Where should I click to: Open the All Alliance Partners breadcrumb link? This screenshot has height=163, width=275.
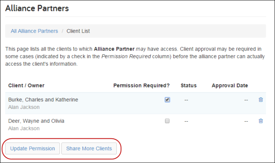click(x=34, y=31)
